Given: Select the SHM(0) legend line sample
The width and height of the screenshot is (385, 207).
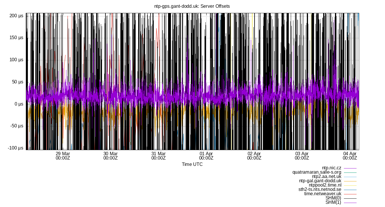Looking at the screenshot, I should (x=351, y=198).
